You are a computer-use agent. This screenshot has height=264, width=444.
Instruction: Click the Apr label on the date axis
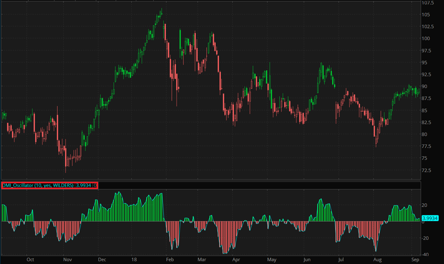point(236,259)
